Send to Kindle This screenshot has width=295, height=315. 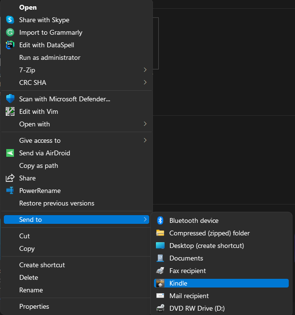point(221,283)
